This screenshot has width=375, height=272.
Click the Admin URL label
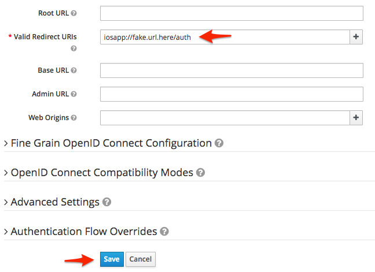tap(50, 94)
